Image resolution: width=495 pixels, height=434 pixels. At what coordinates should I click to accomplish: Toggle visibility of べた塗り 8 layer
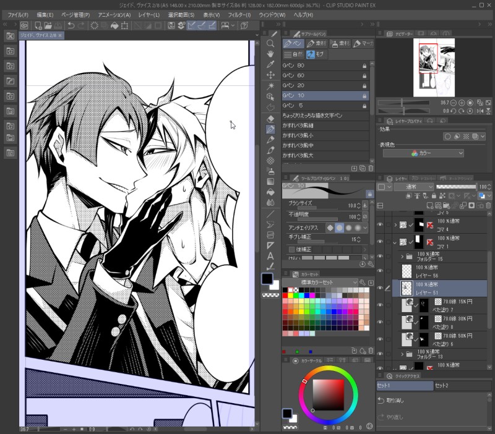point(380,322)
